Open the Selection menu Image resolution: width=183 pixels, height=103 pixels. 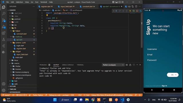point(19,2)
